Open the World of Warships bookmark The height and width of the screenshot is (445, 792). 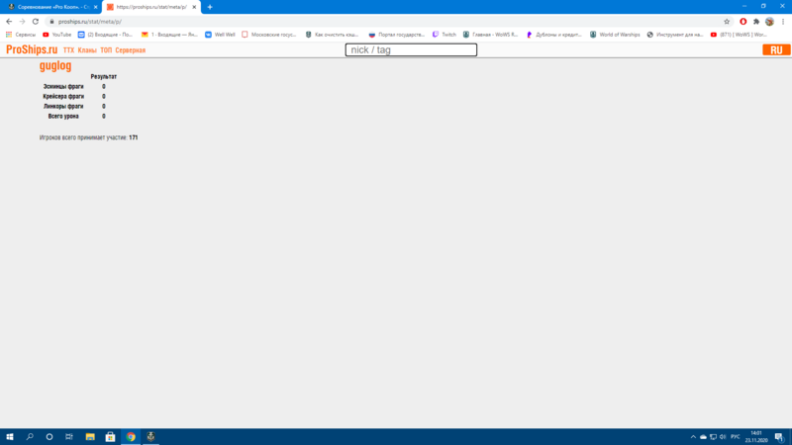point(615,35)
